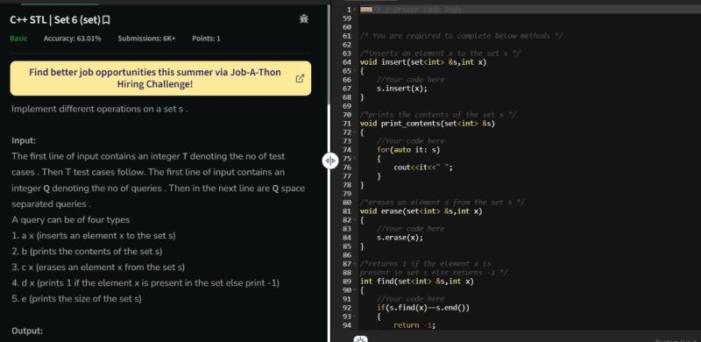Place cursor on s.insert(x); line
Viewport: 701px width, 342px height.
pyautogui.click(x=402, y=89)
